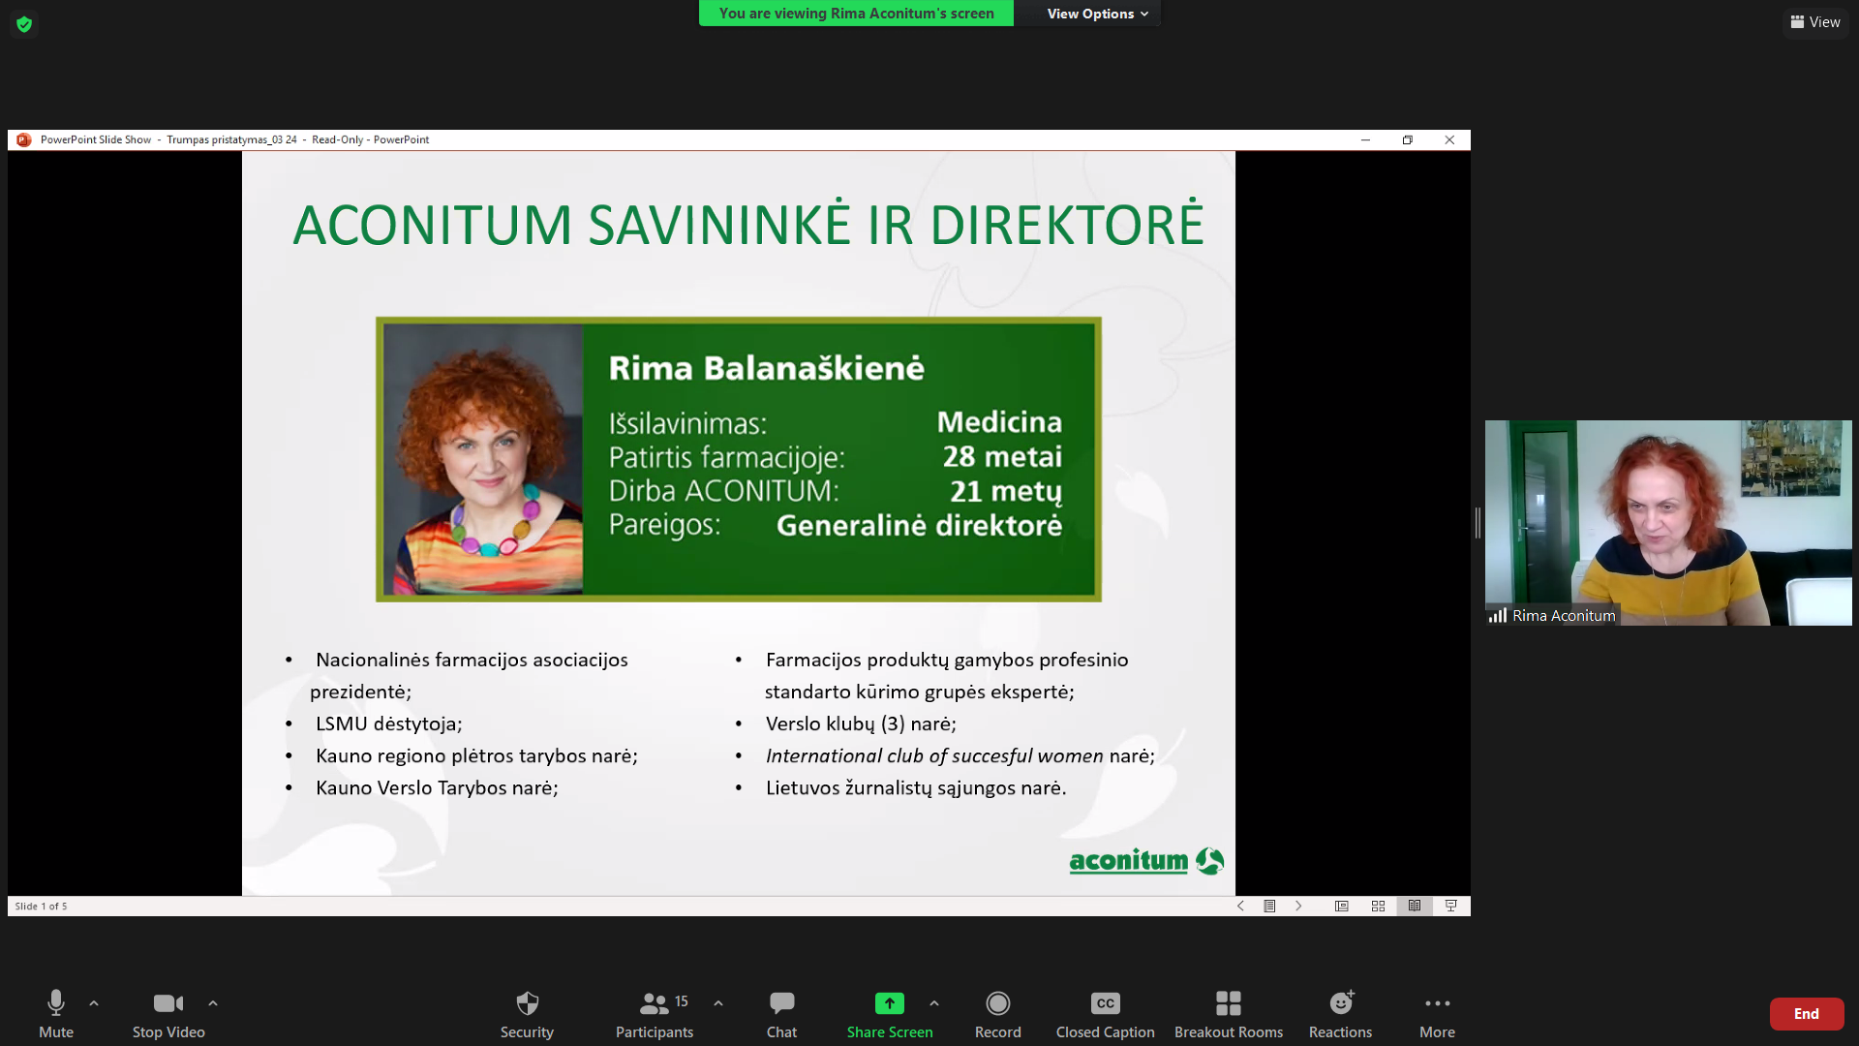Switch to Normal view icon
Image resolution: width=1859 pixels, height=1046 pixels.
tap(1341, 906)
